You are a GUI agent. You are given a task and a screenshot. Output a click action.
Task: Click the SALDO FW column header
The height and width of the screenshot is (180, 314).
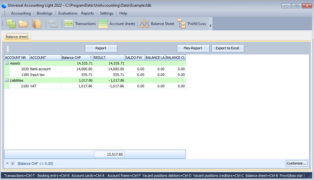(135, 58)
